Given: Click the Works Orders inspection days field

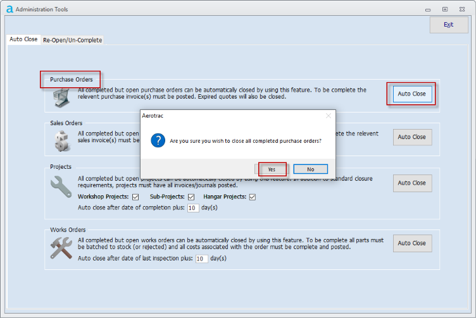Looking at the screenshot, I should tap(201, 259).
